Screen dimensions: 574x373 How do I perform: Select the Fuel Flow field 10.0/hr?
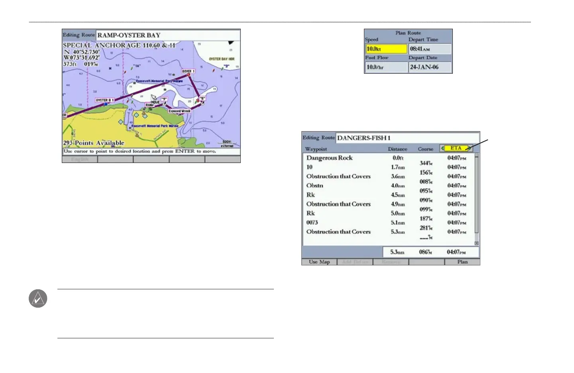coord(386,67)
